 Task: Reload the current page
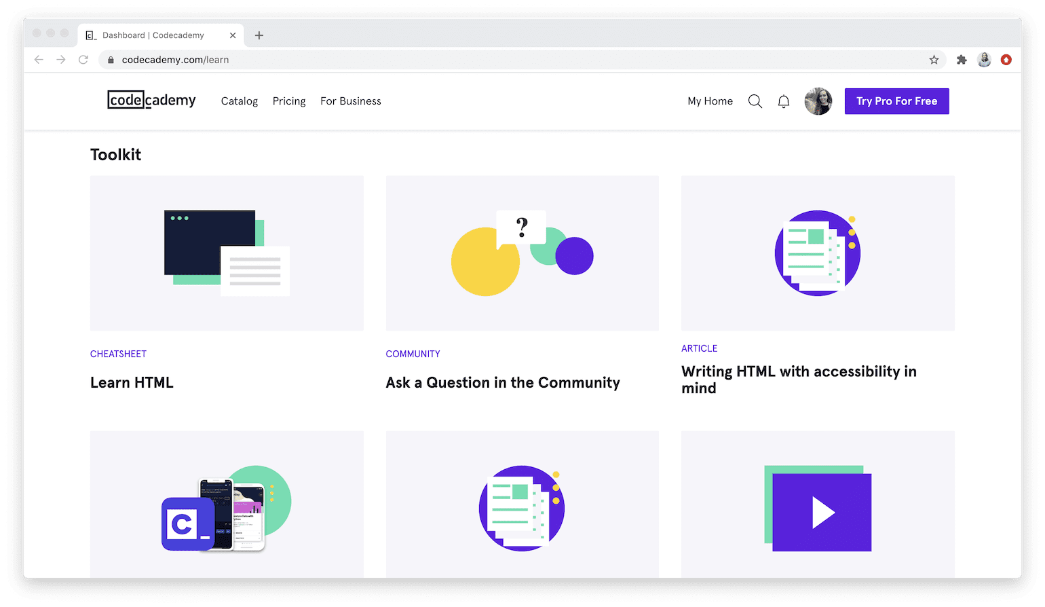pyautogui.click(x=83, y=59)
